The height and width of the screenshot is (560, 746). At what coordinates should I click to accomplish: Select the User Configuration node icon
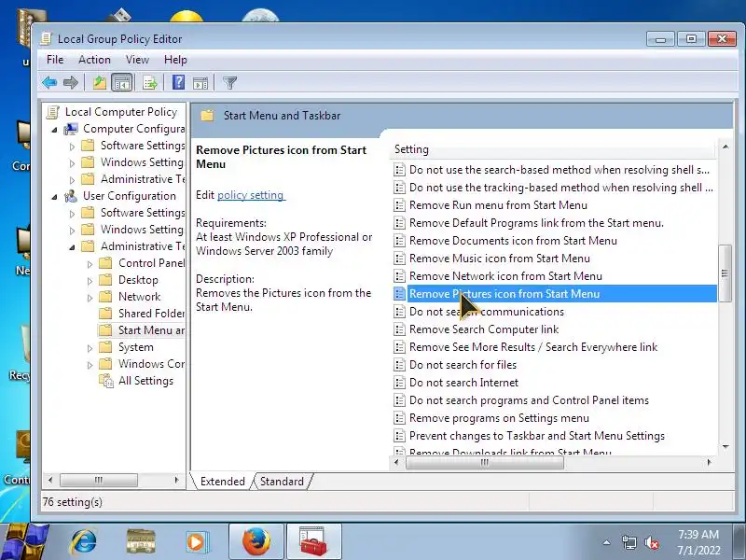[x=71, y=196]
